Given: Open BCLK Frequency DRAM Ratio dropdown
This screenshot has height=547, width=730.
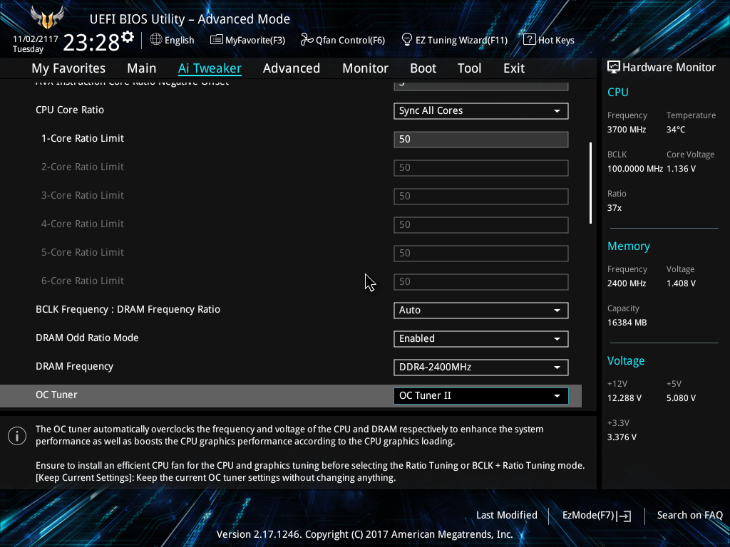Looking at the screenshot, I should pyautogui.click(x=481, y=311).
